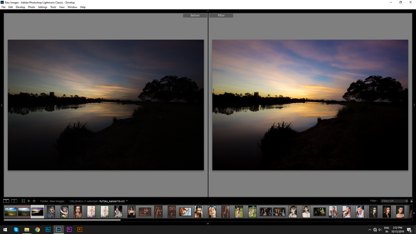Viewport: 416px width, 234px height.
Task: Open the volume tray icon
Action: (380, 229)
